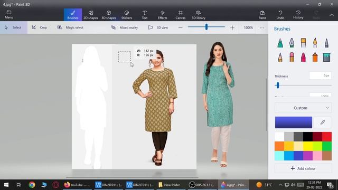This screenshot has height=190, width=338.
Task: Open Mixed reality view
Action: 125,27
